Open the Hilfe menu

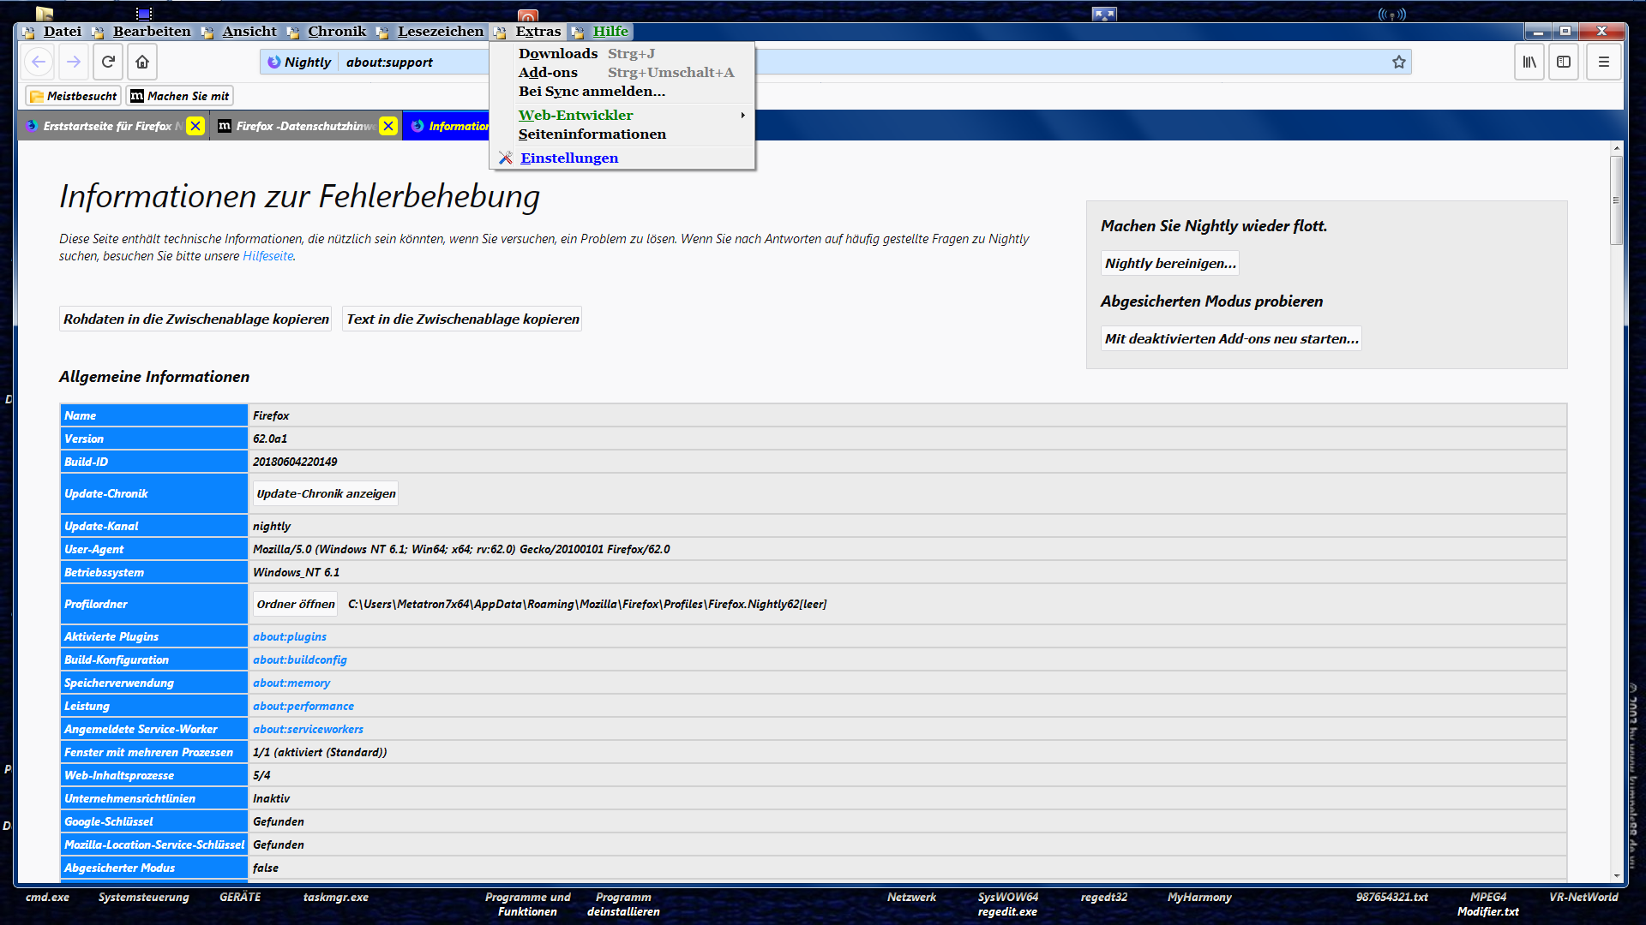click(x=610, y=32)
